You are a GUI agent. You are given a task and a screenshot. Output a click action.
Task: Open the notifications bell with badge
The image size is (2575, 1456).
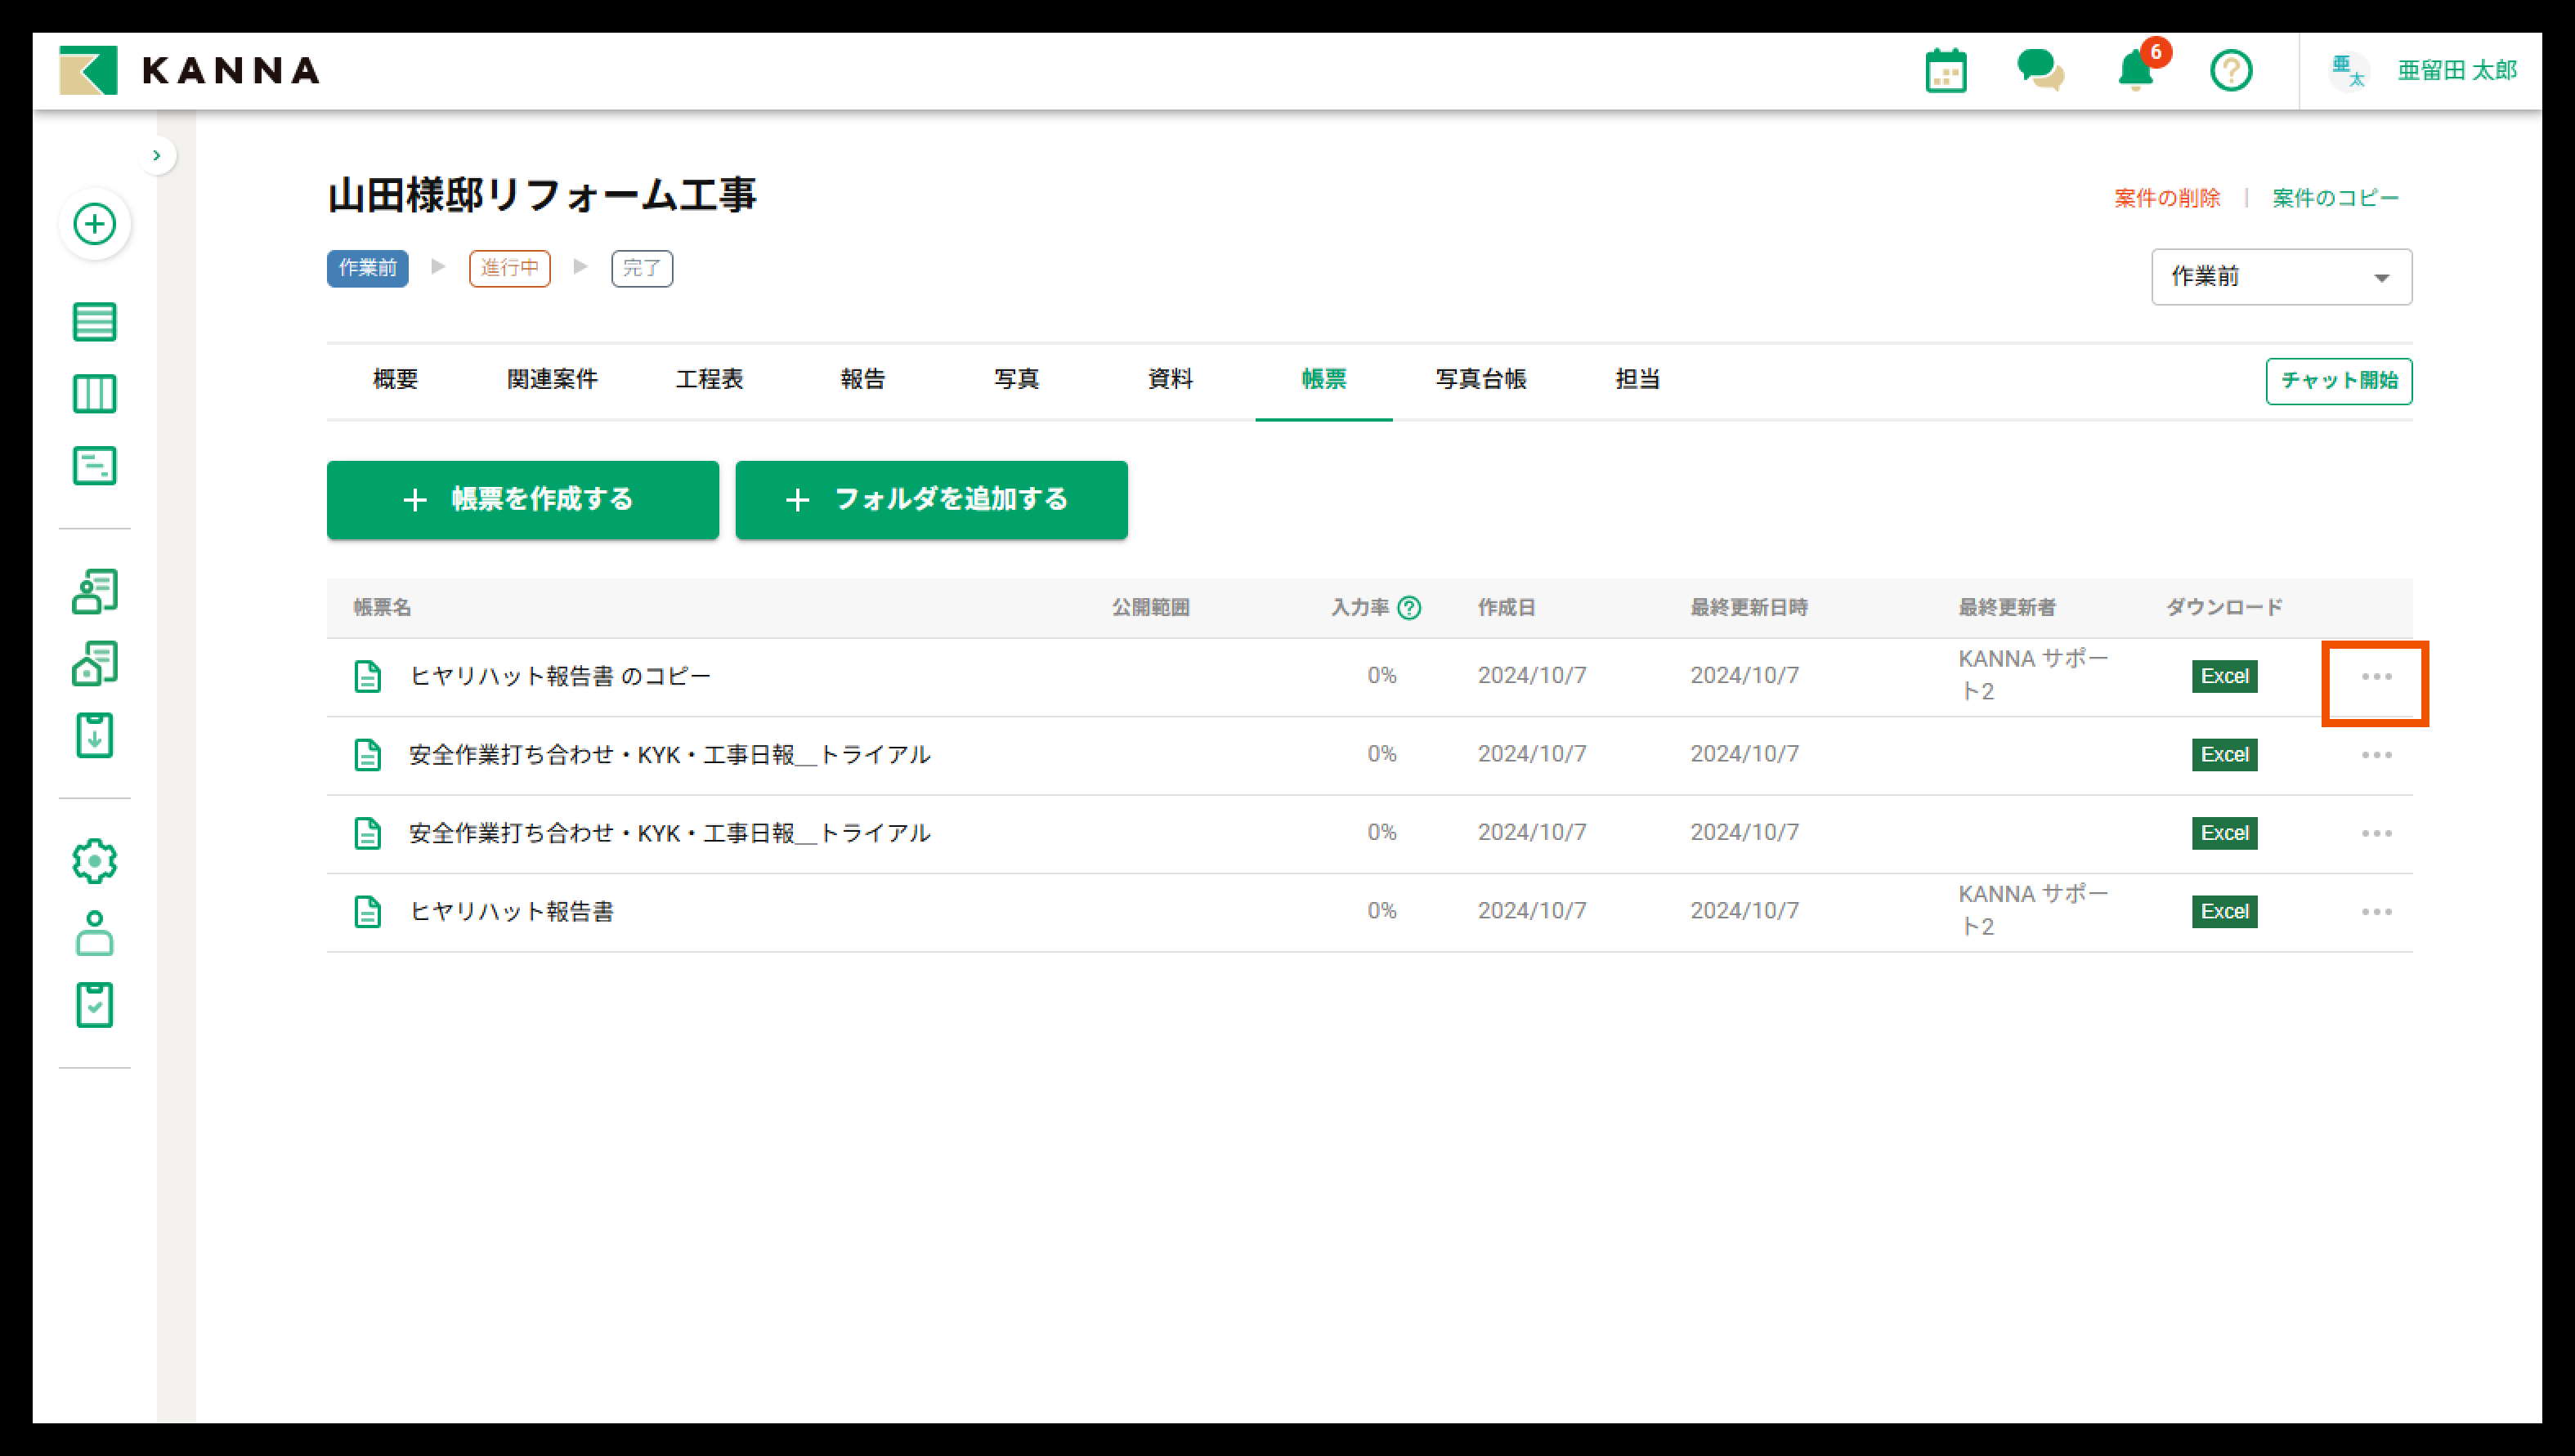tap(2135, 71)
